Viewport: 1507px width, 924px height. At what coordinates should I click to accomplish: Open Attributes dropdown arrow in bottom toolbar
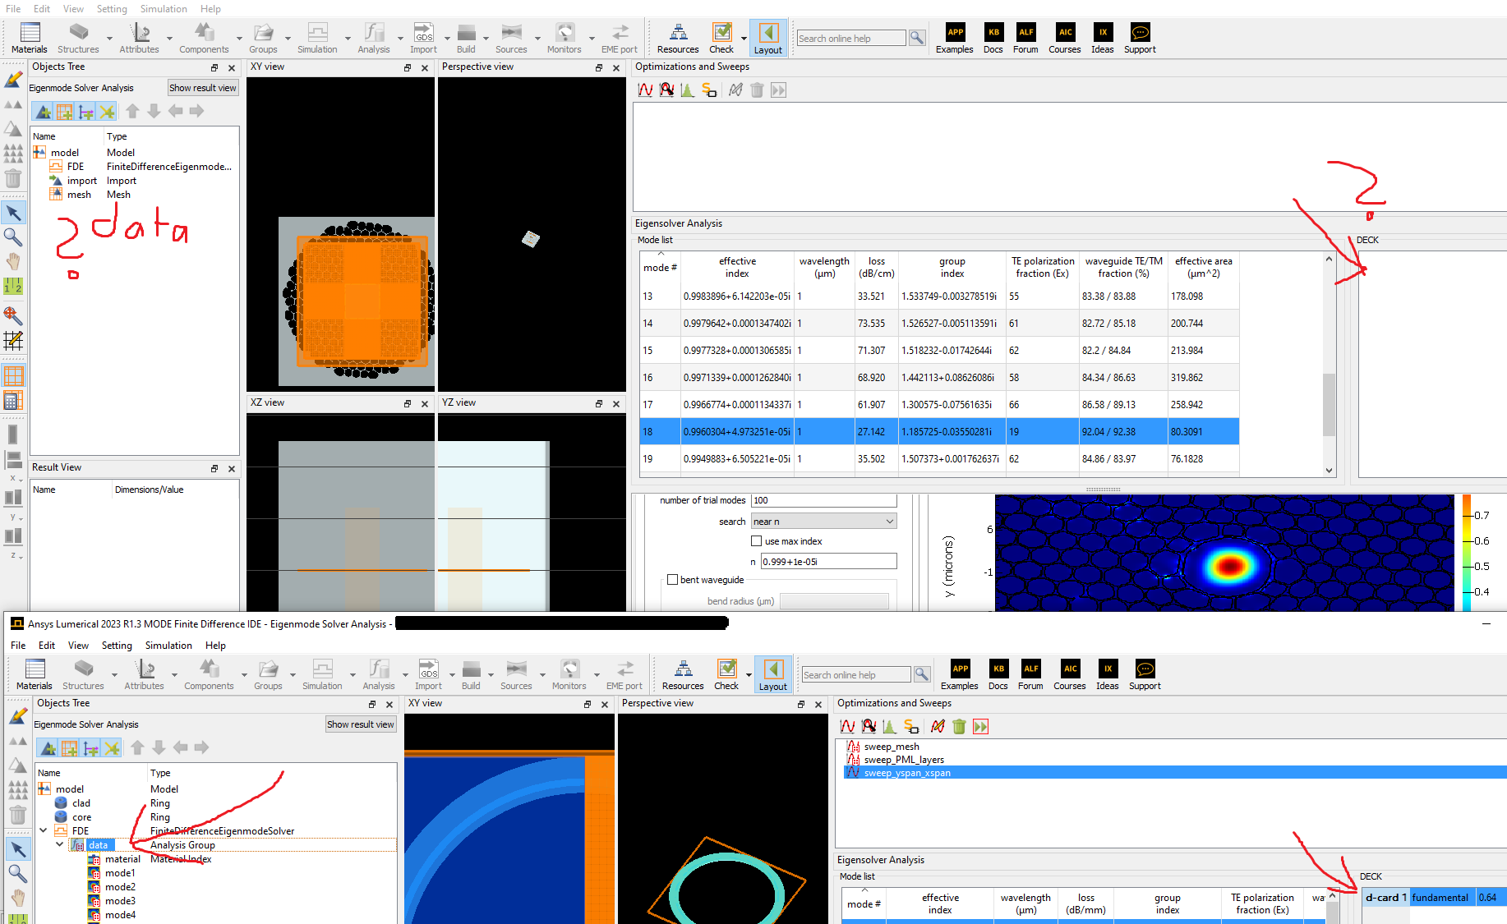tap(174, 674)
